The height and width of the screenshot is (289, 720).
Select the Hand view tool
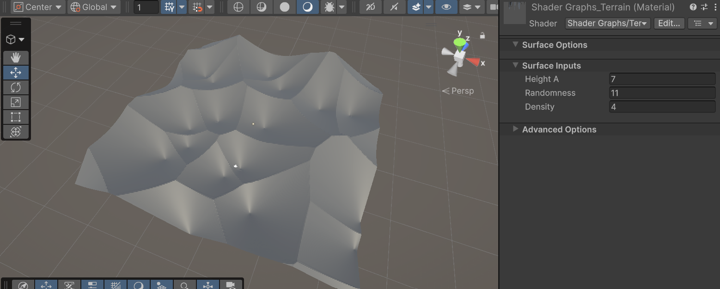coord(16,58)
